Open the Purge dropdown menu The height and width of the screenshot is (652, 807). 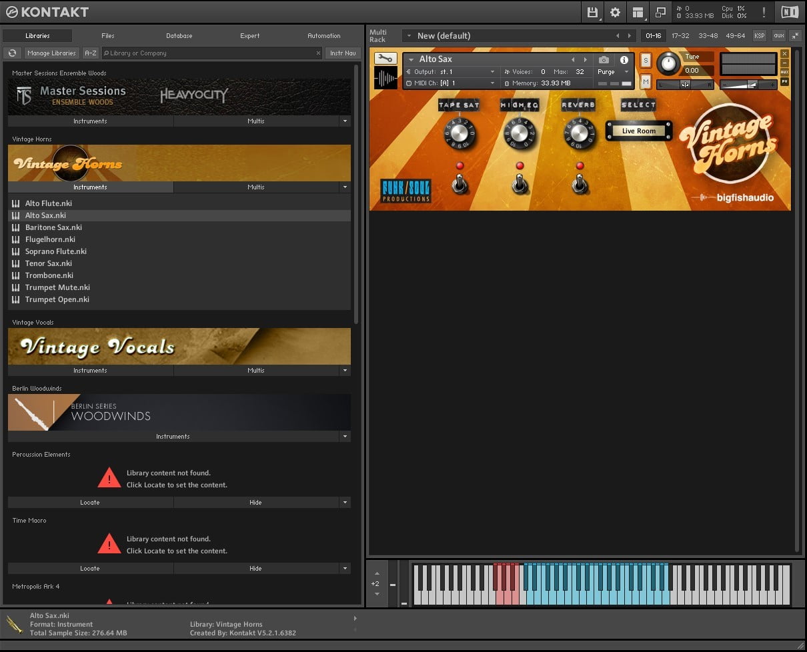tap(613, 72)
